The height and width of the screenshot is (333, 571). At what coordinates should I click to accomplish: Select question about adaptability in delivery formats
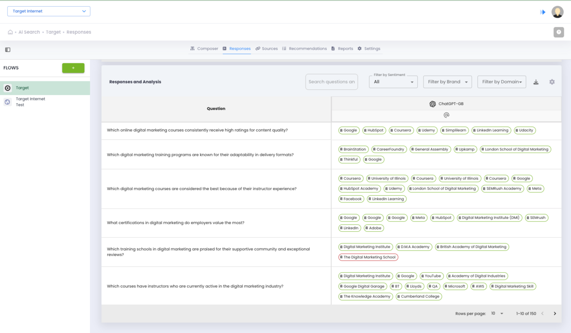200,154
